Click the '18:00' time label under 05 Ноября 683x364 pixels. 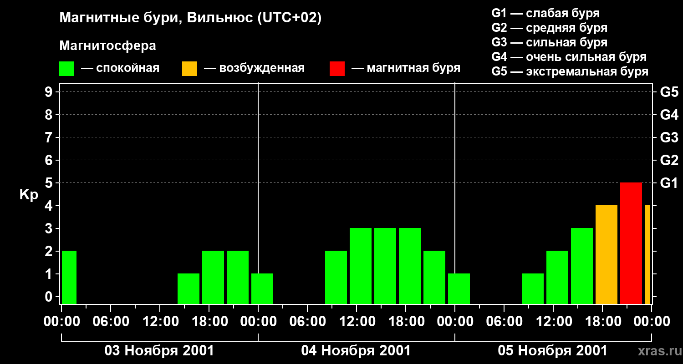pos(602,322)
